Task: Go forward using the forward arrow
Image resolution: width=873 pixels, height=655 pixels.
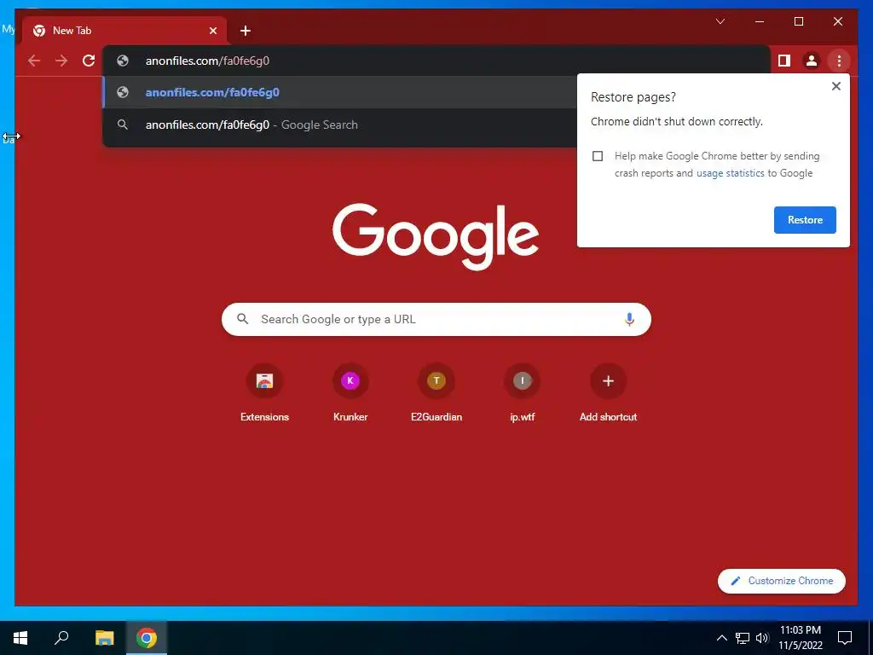Action: pyautogui.click(x=61, y=61)
